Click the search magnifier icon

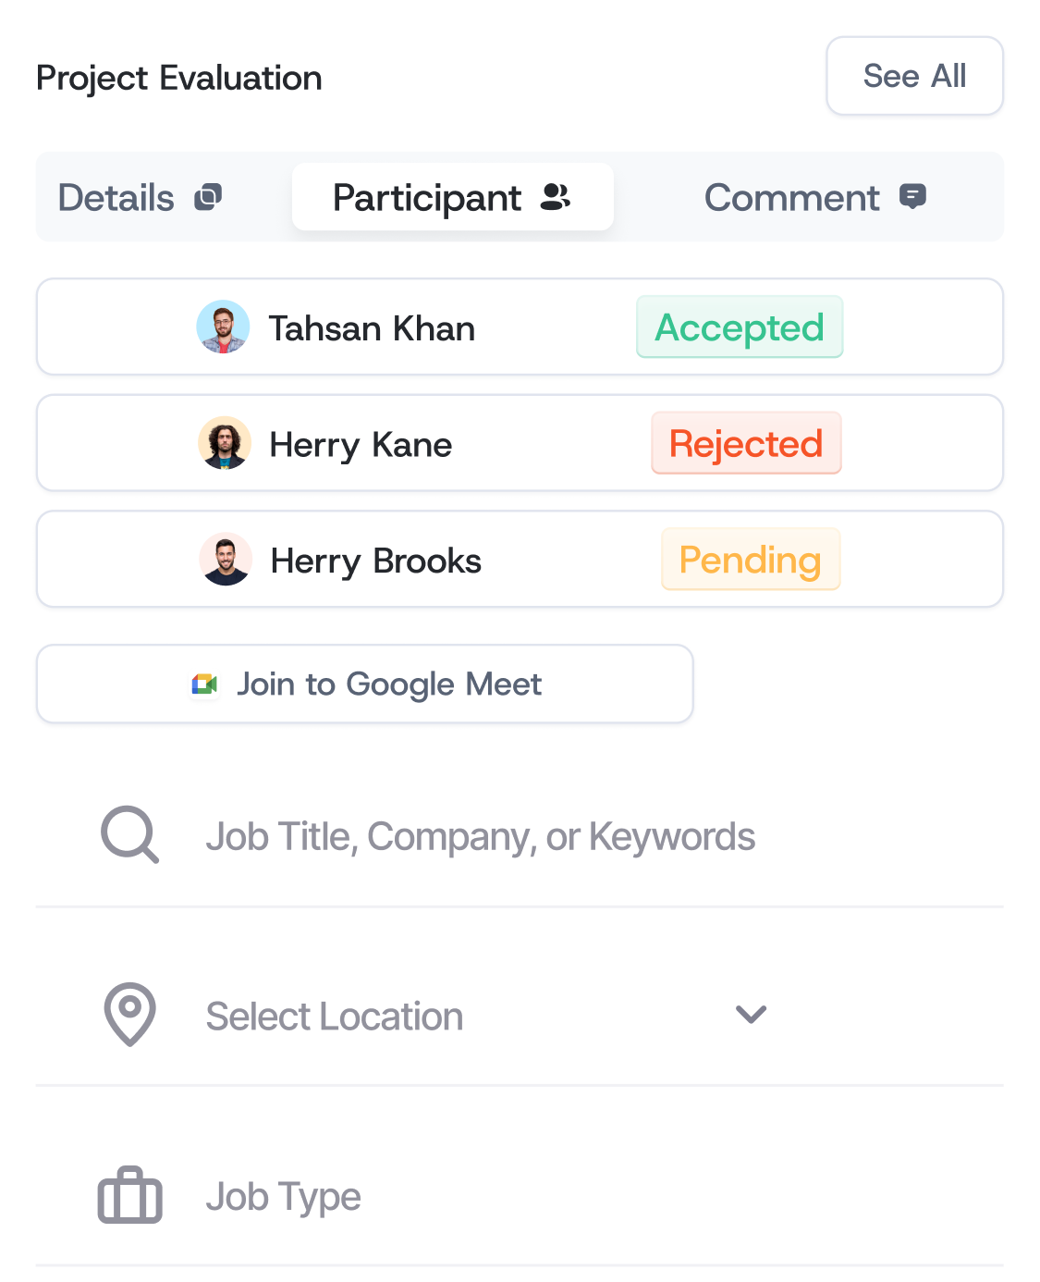point(129,835)
